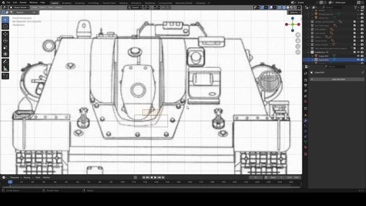Screen dimensions: 366x206
Task: Select the Measure tool
Action: click(x=5, y=69)
